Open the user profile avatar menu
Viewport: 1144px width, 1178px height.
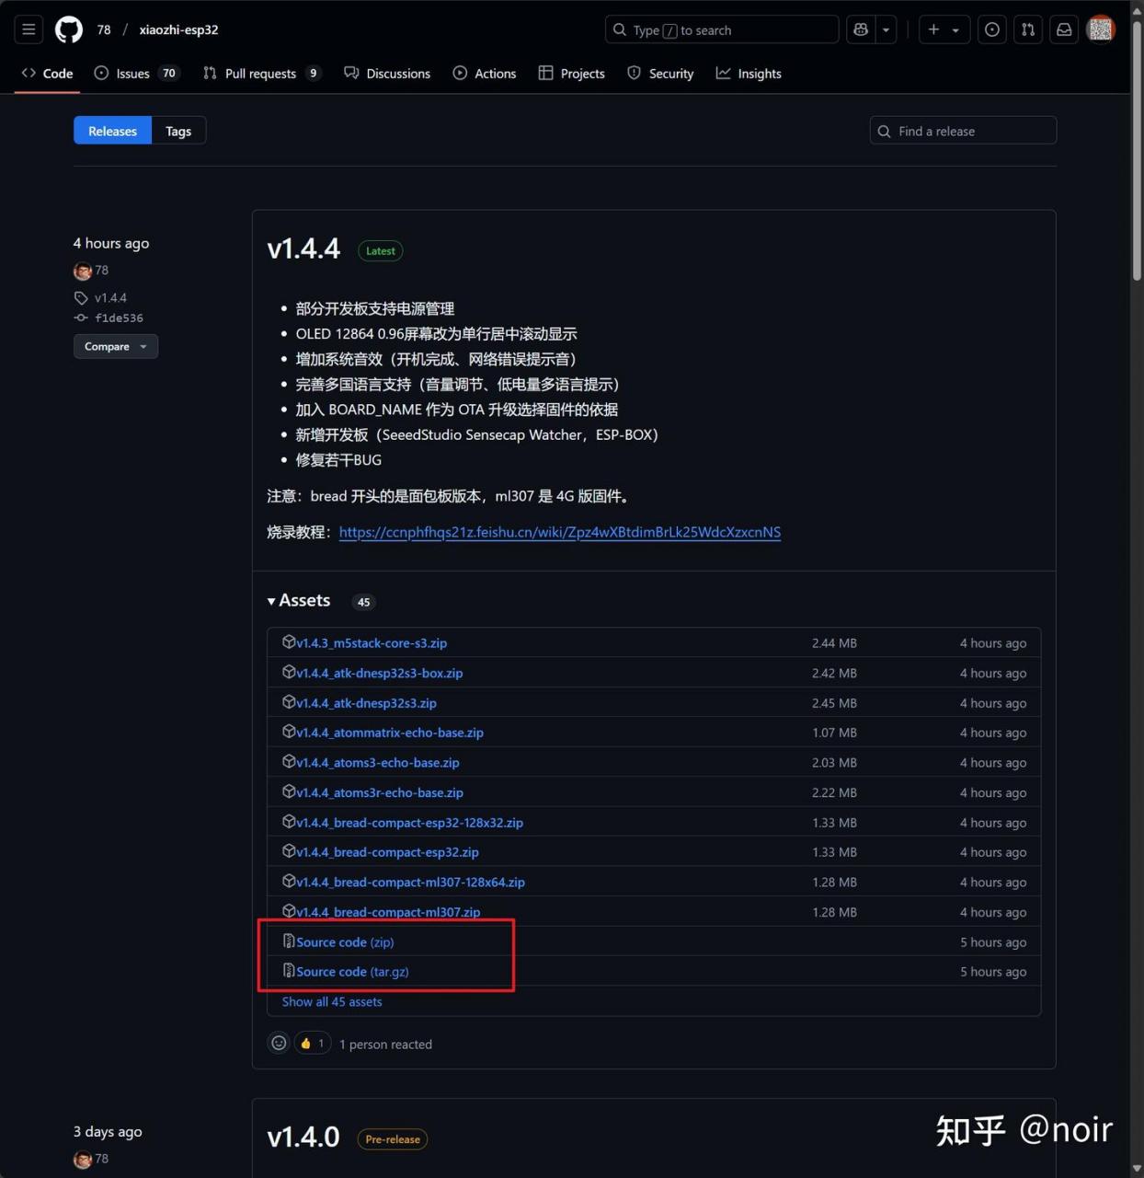(x=1101, y=29)
